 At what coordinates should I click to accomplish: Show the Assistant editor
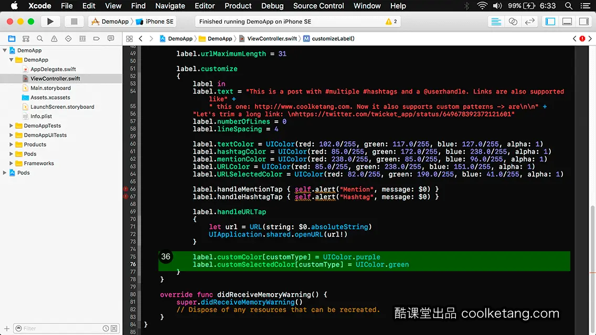pyautogui.click(x=513, y=21)
